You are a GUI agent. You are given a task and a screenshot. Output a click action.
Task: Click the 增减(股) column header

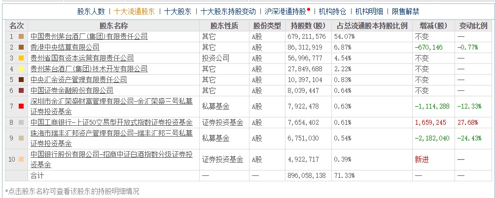pyautogui.click(x=433, y=26)
